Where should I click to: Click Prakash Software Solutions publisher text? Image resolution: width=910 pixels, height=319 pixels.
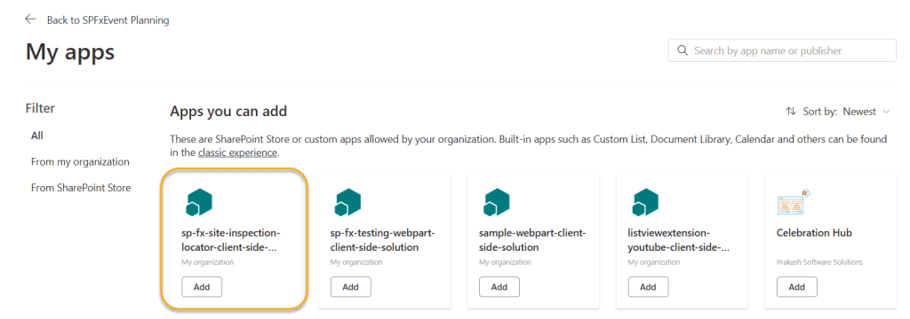pyautogui.click(x=819, y=262)
